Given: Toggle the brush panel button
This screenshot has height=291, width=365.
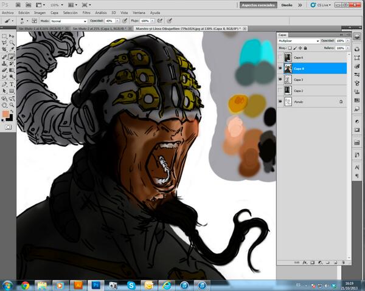Looking at the screenshot, I should [x=34, y=21].
